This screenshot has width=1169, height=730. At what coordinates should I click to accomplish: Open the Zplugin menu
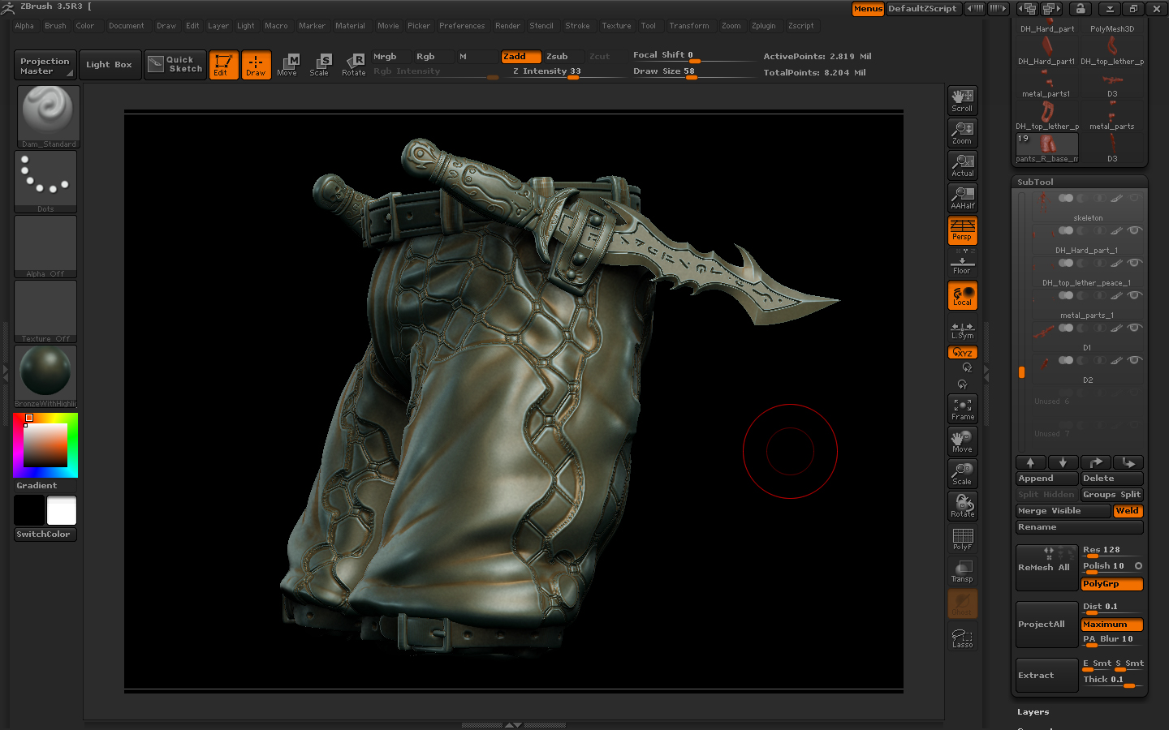pyautogui.click(x=763, y=26)
